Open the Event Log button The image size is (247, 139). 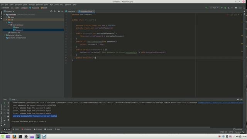click(x=238, y=129)
